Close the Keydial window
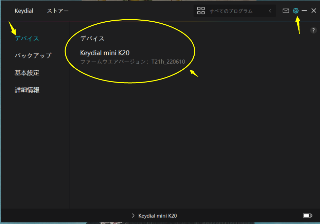The width and height of the screenshot is (320, 224). point(314,11)
